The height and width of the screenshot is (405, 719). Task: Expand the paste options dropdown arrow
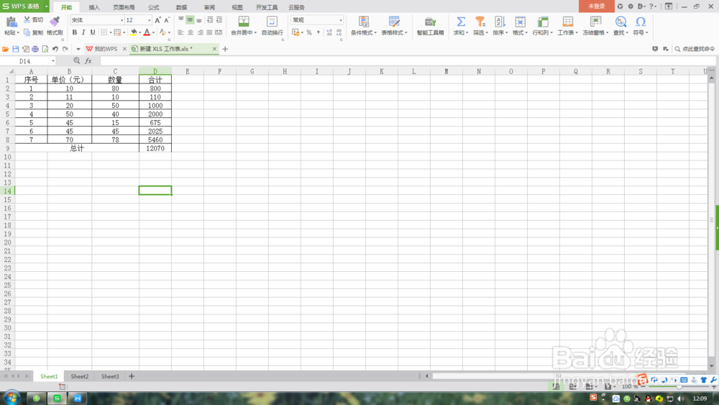18,32
